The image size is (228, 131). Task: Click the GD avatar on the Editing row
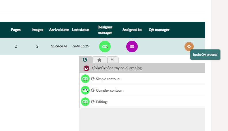(x=85, y=102)
